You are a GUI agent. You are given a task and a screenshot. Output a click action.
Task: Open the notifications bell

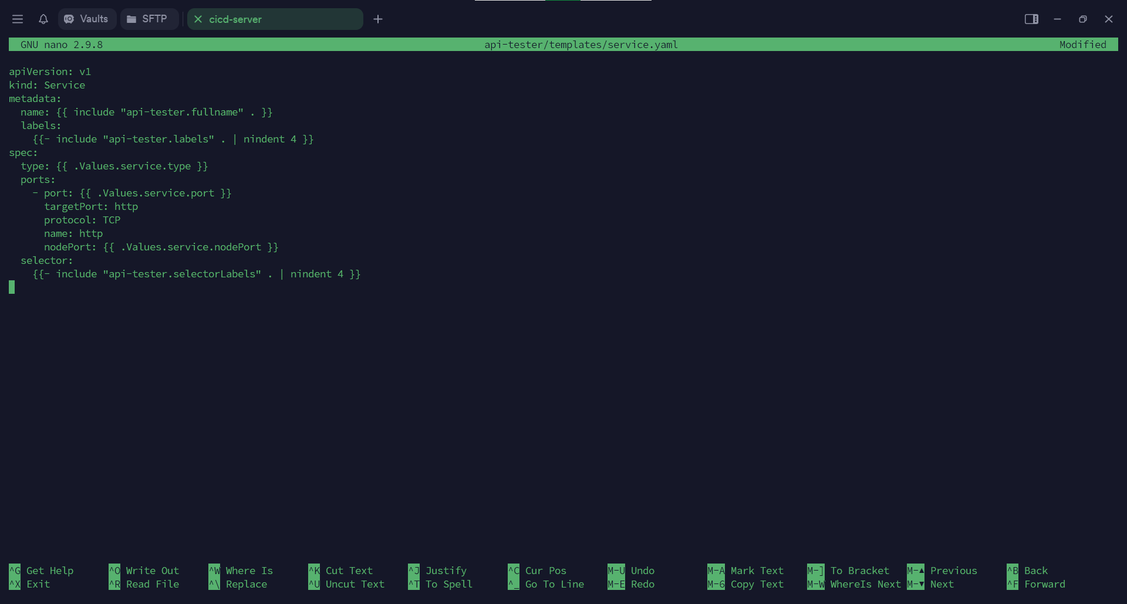coord(43,19)
